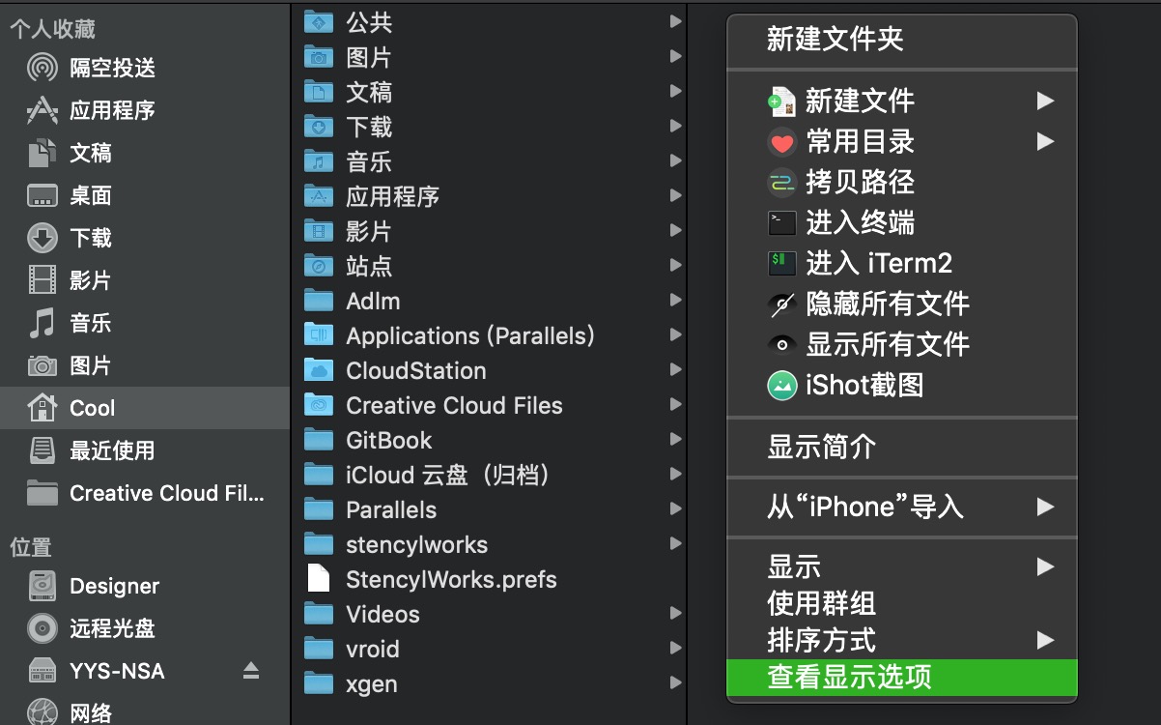Click the 拷贝路径 copy path icon

click(781, 183)
